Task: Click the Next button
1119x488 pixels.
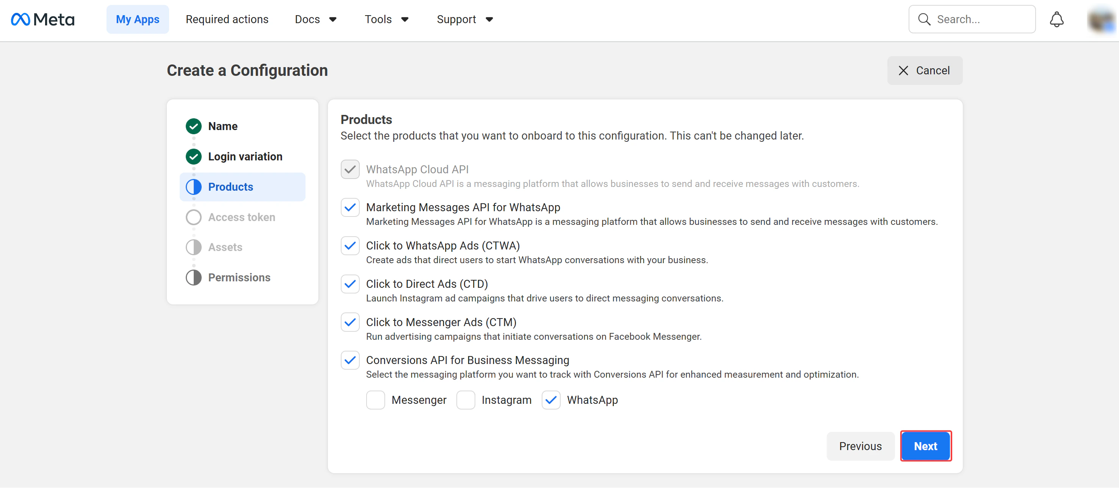Action: (925, 446)
